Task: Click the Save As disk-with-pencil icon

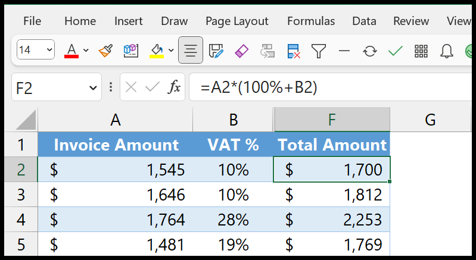Action: pos(216,51)
